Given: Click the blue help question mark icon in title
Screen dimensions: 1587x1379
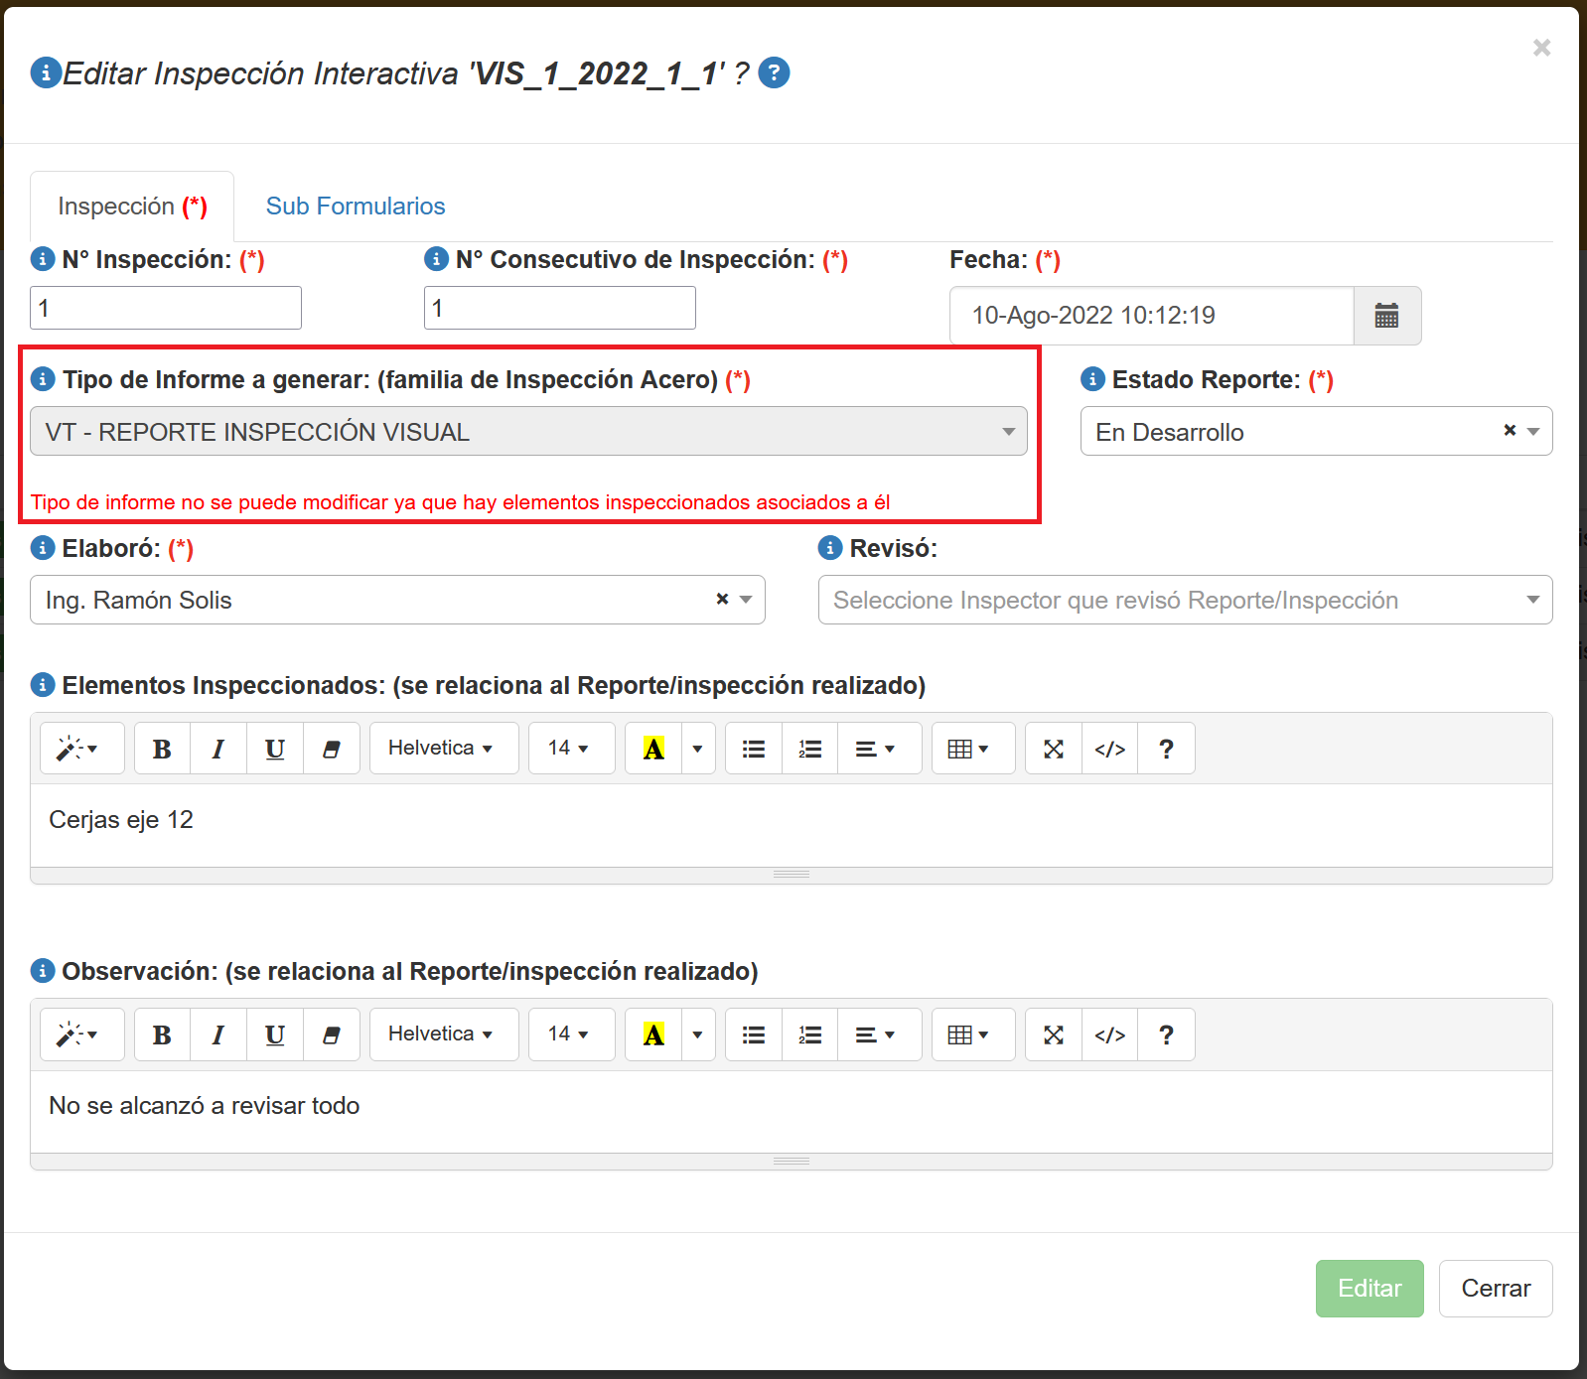Looking at the screenshot, I should pos(774,73).
